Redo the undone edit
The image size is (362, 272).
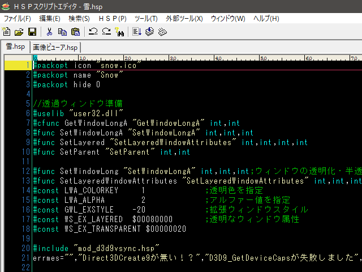coord(106,32)
